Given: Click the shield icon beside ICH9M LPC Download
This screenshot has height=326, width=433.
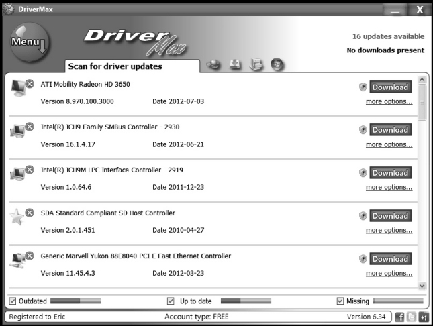Looking at the screenshot, I should (x=363, y=173).
